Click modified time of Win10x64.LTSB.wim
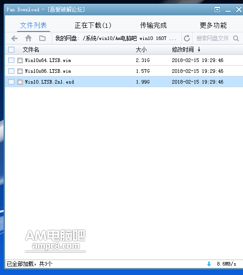Image resolution: width=243 pixels, height=275 pixels. click(x=197, y=60)
